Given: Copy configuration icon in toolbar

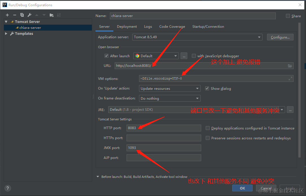Looking at the screenshot, I should point(22,15).
